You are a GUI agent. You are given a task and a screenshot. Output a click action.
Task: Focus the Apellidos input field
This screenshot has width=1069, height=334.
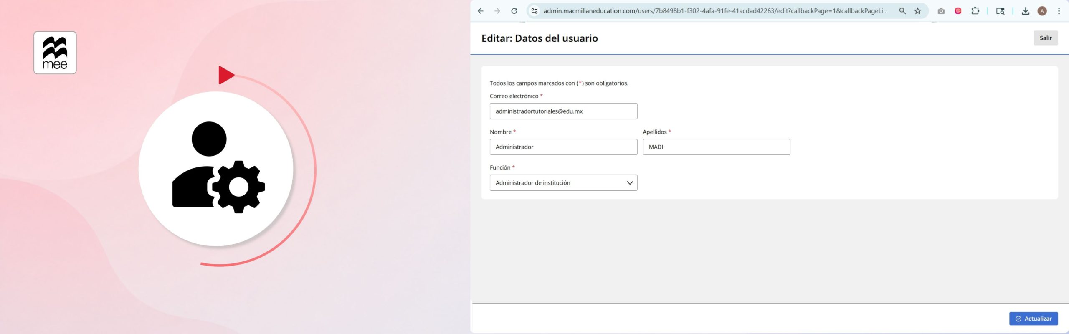tap(716, 147)
